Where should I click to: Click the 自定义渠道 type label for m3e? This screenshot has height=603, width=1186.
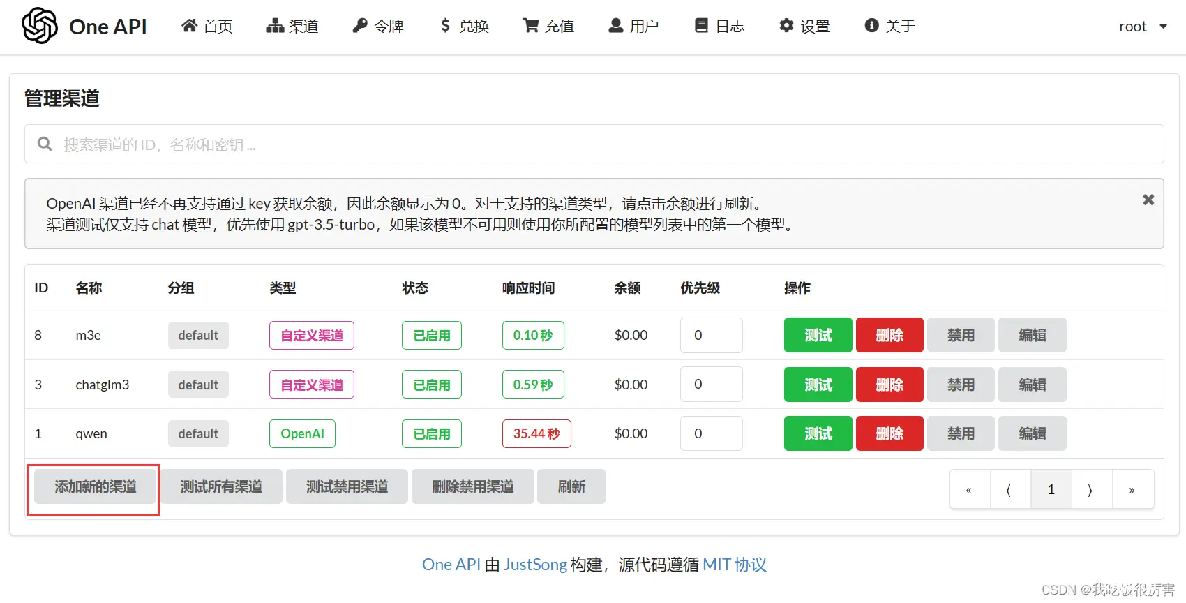312,335
